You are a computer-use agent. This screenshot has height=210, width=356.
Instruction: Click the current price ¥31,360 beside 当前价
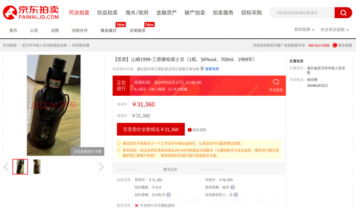(x=143, y=104)
